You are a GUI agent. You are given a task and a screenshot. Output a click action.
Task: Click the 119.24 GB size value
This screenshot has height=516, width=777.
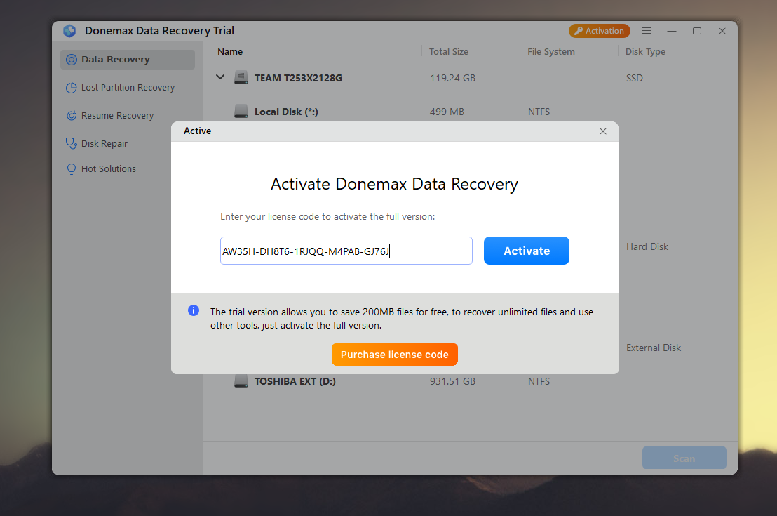point(452,78)
